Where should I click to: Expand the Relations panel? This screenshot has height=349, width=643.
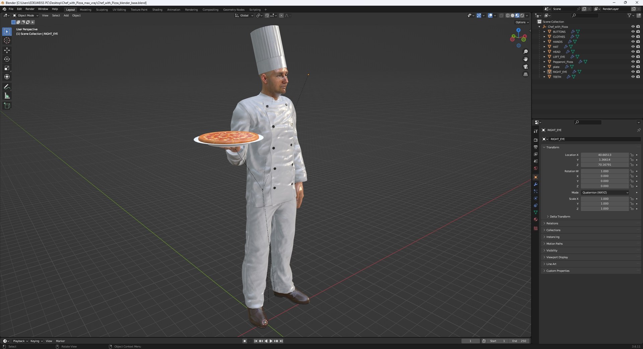tap(552, 223)
